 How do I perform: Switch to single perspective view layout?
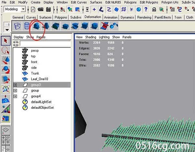pyautogui.click(x=6, y=131)
